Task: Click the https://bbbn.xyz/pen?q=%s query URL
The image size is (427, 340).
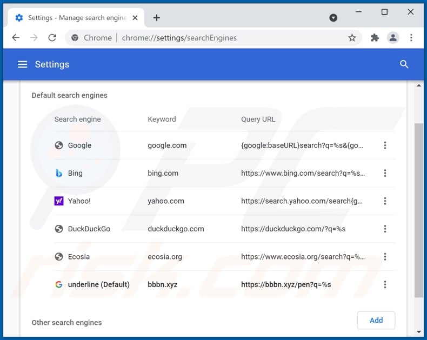Action: 286,284
